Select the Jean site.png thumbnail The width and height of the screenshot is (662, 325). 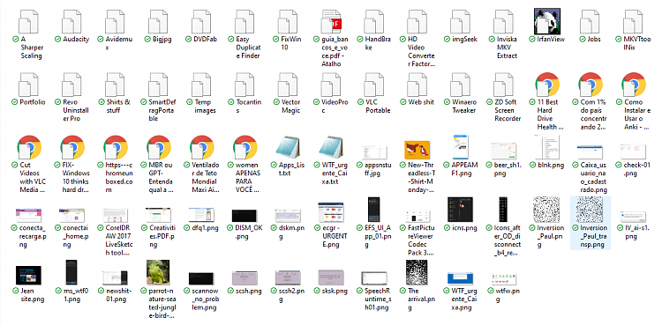29,276
